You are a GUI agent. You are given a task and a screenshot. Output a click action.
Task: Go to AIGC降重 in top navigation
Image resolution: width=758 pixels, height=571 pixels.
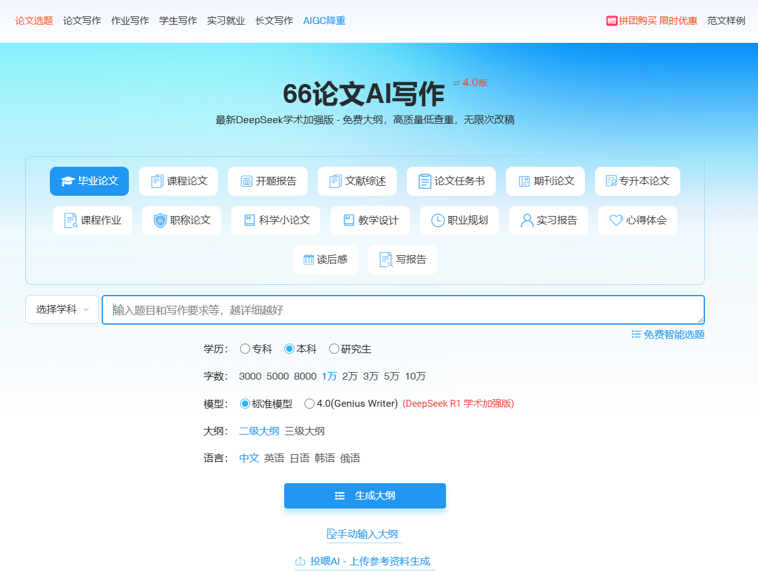pyautogui.click(x=324, y=20)
